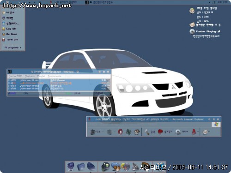Open the computer monitor icon in the bottom dock
The height and width of the screenshot is (173, 231).
tap(70, 167)
